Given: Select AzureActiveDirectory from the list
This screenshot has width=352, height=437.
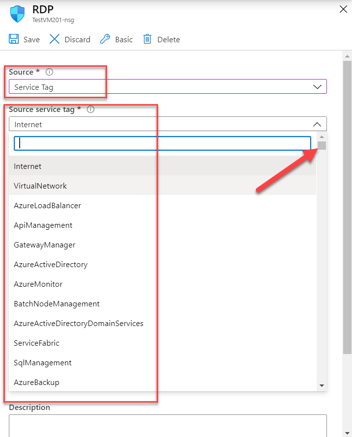Looking at the screenshot, I should coord(162,265).
